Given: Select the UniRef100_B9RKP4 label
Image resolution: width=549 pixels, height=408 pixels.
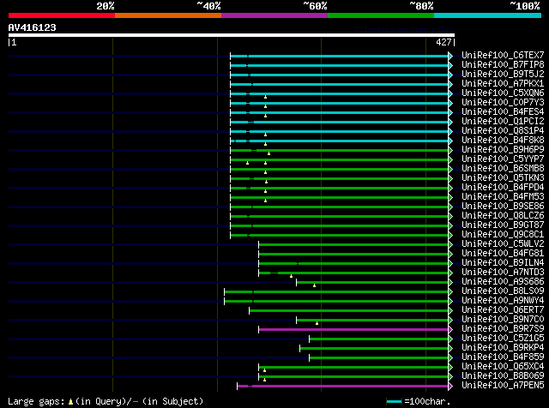Looking at the screenshot, I should tap(503, 348).
